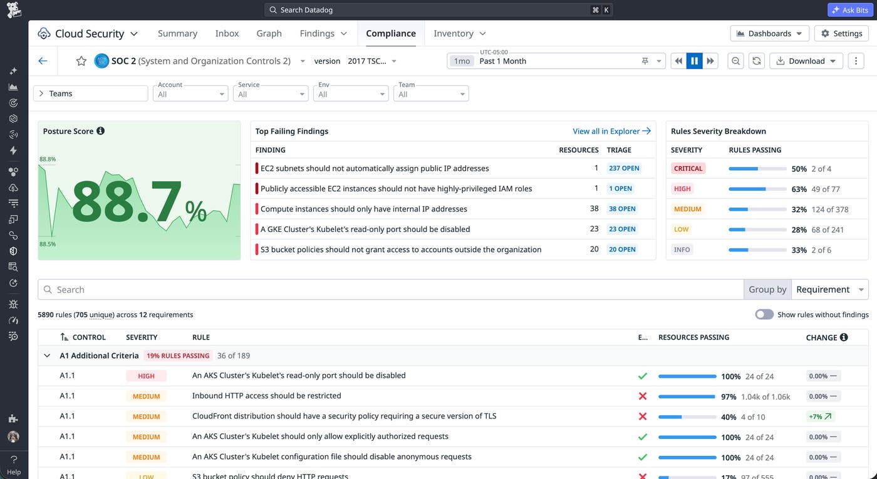This screenshot has height=479, width=877.
Task: Click the fast-forward time range button
Action: click(x=710, y=61)
